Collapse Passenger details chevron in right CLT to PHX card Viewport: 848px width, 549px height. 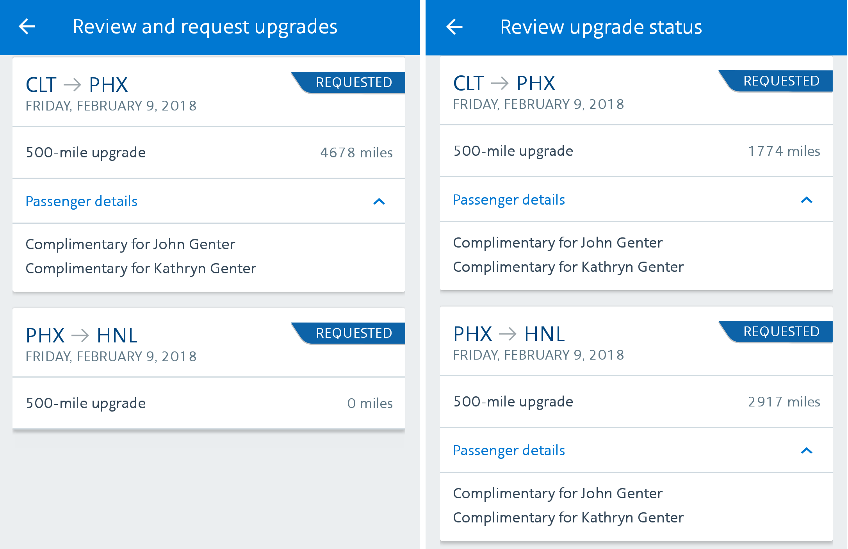[807, 200]
